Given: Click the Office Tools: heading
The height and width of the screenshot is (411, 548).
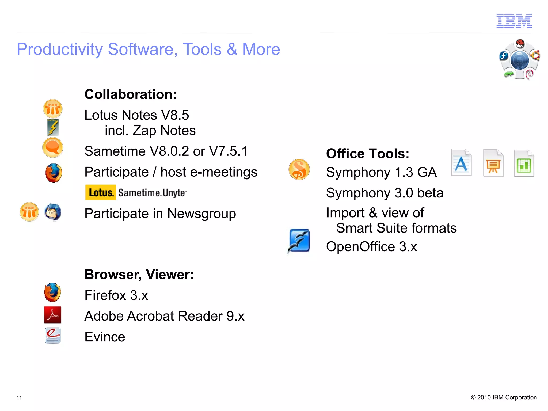Looking at the screenshot, I should pyautogui.click(x=368, y=154).
